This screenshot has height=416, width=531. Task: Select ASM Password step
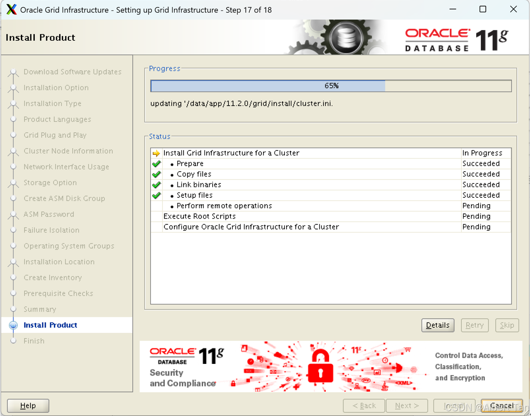(x=49, y=214)
